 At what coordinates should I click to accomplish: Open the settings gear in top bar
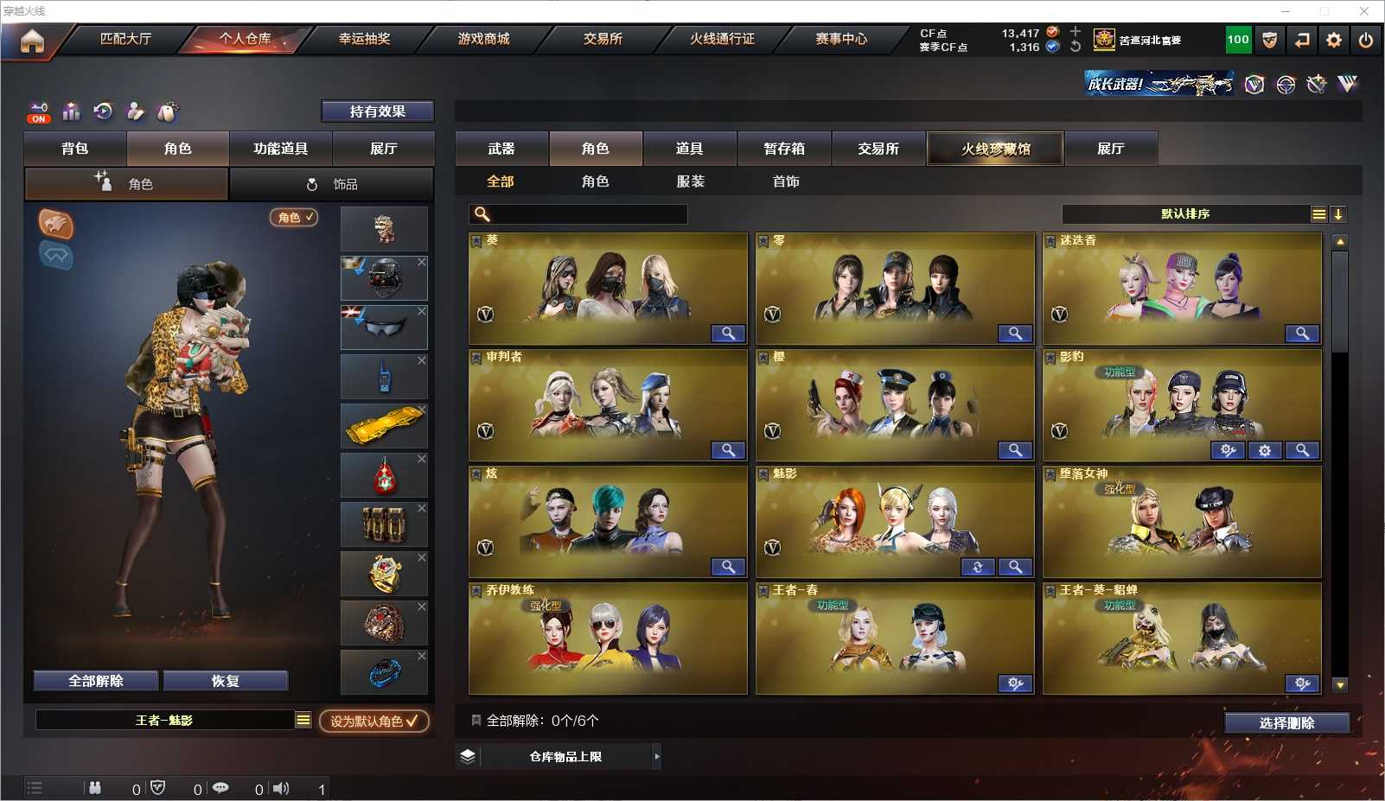coord(1334,40)
